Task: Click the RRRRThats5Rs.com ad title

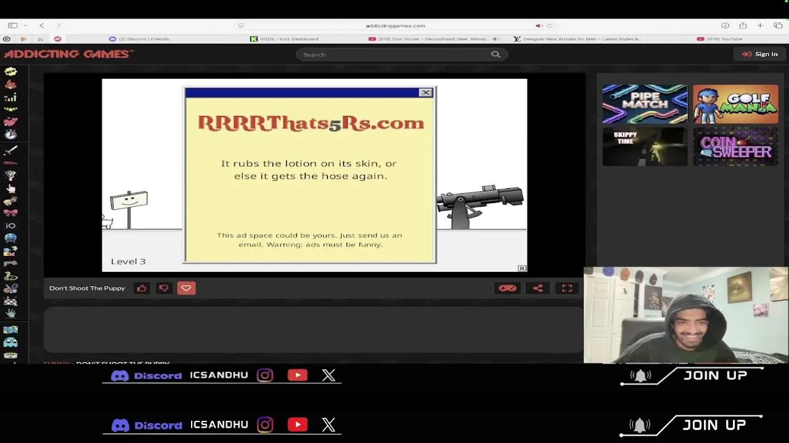Action: pyautogui.click(x=311, y=123)
